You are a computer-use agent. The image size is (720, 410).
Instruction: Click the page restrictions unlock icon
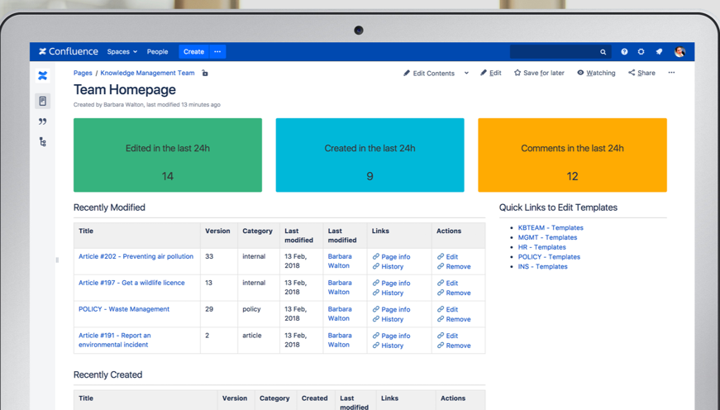(x=205, y=73)
